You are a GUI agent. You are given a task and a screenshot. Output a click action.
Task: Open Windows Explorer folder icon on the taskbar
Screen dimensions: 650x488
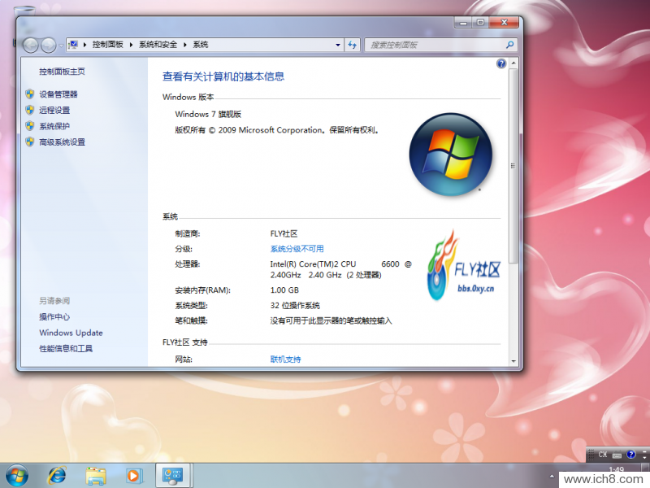point(96,476)
